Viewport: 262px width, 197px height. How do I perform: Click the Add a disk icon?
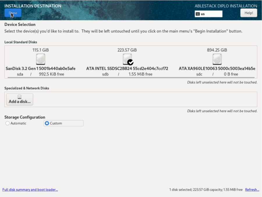tap(19, 97)
